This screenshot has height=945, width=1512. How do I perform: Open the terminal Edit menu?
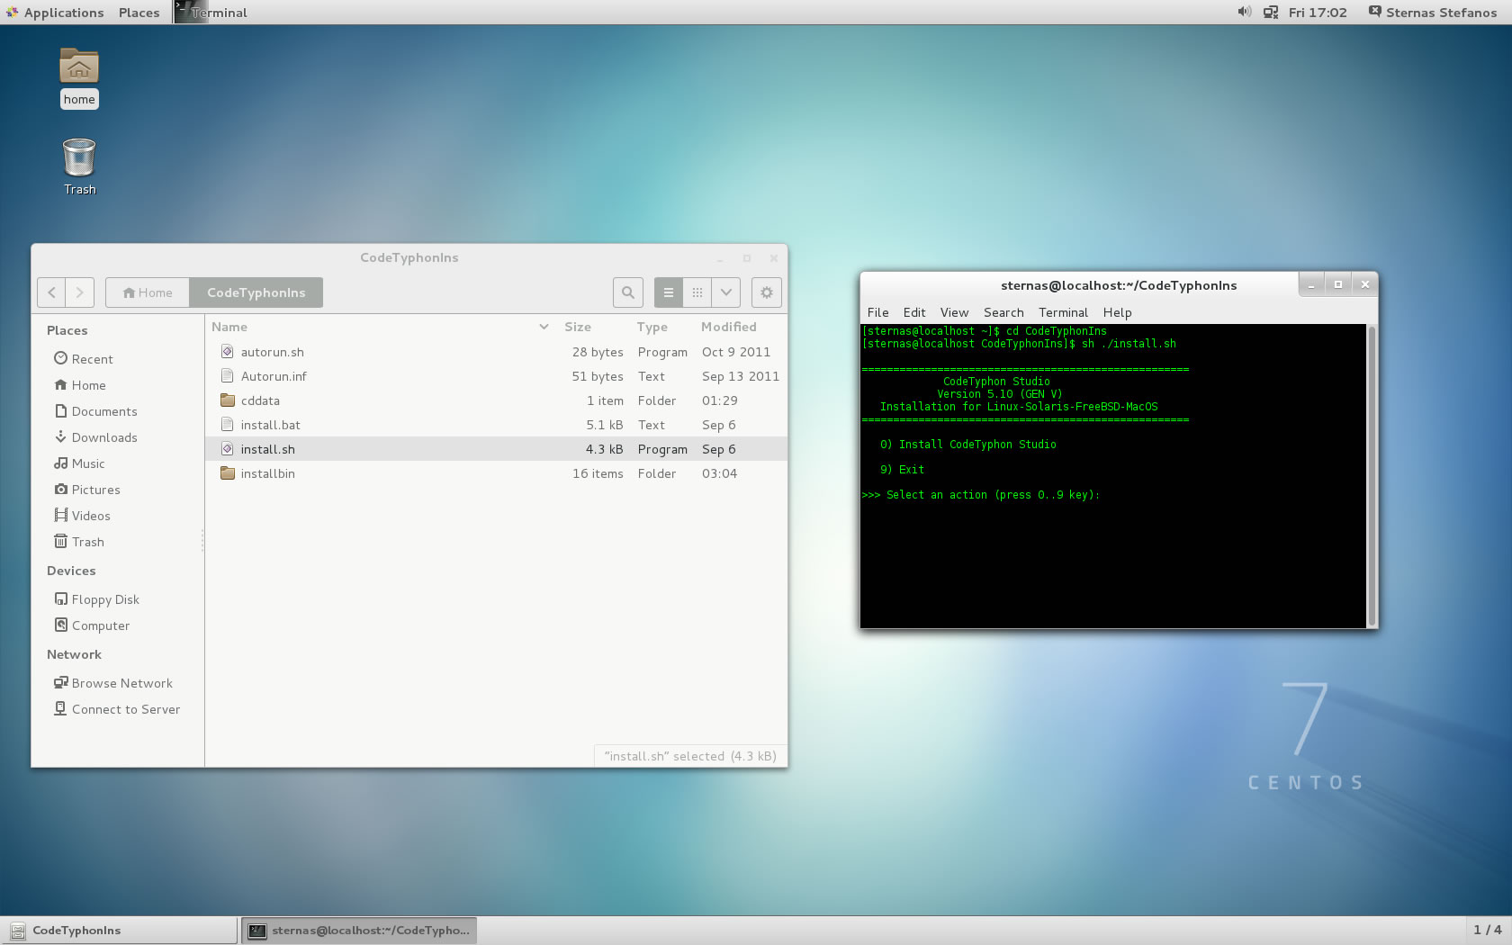coord(914,312)
